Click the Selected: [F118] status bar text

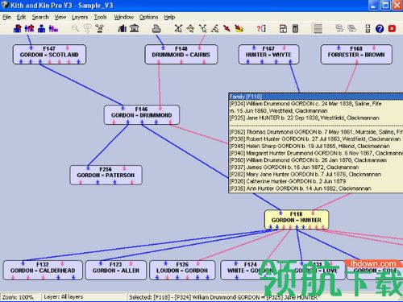223,297
